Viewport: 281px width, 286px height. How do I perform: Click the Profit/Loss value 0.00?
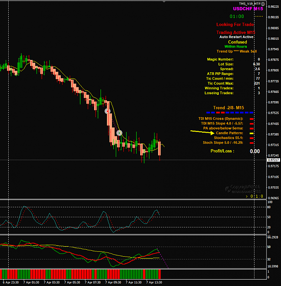(255, 151)
